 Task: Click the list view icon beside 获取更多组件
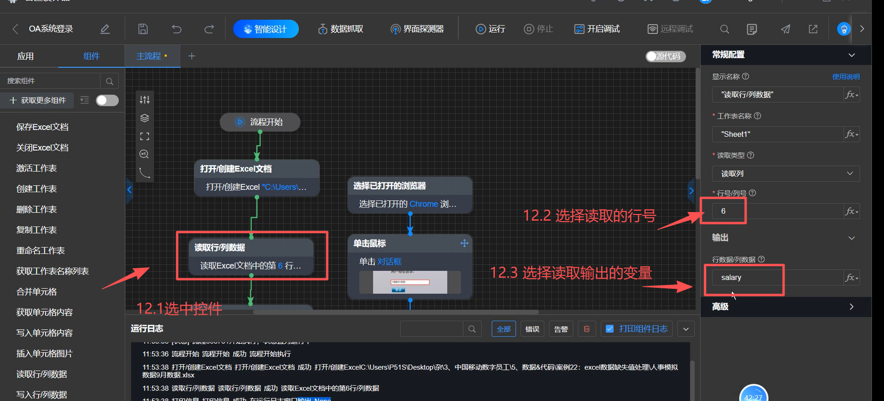(x=85, y=100)
